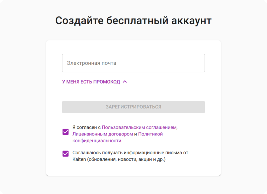Click the purple checkmark icon next to Соглашаюсь
Screen dimensions: 267x194
click(65, 154)
